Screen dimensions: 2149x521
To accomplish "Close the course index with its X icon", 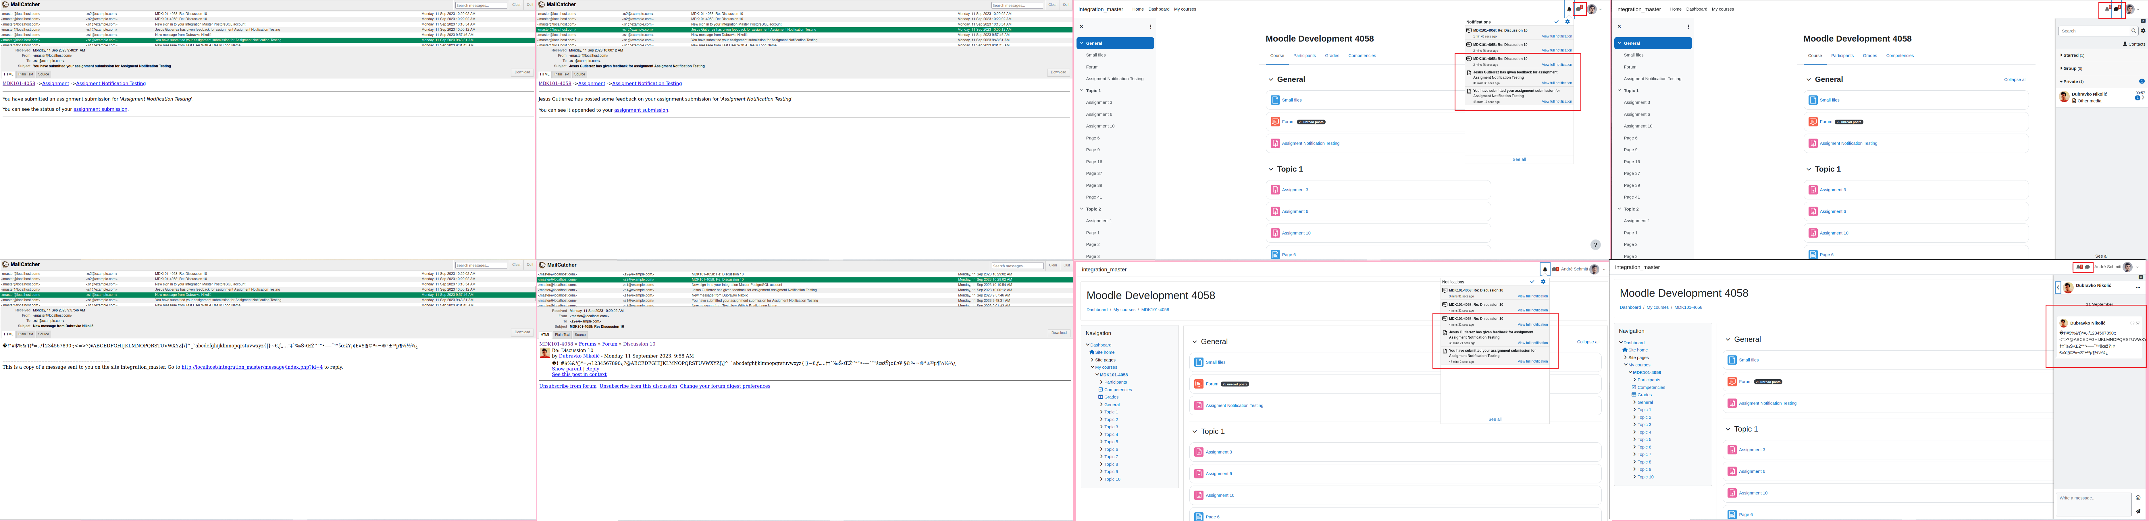I will pos(1081,27).
